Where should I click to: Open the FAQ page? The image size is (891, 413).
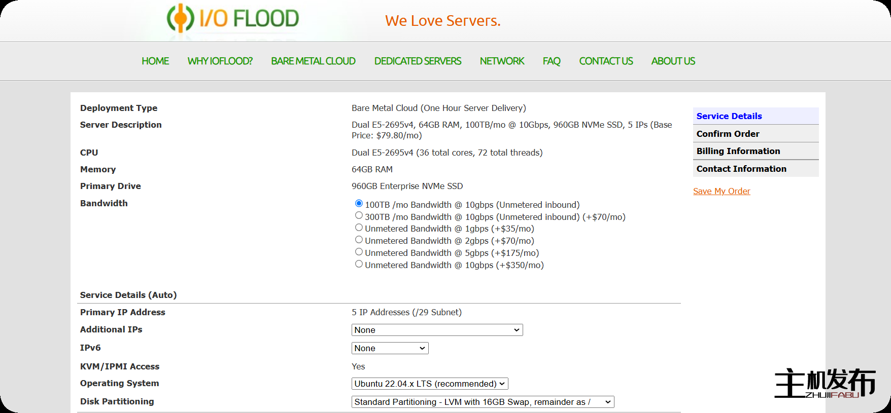tap(552, 61)
